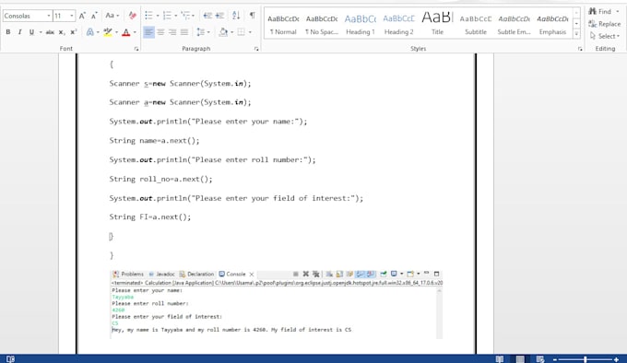627x363 pixels.
Task: Toggle italic formatting
Action: tap(19, 32)
